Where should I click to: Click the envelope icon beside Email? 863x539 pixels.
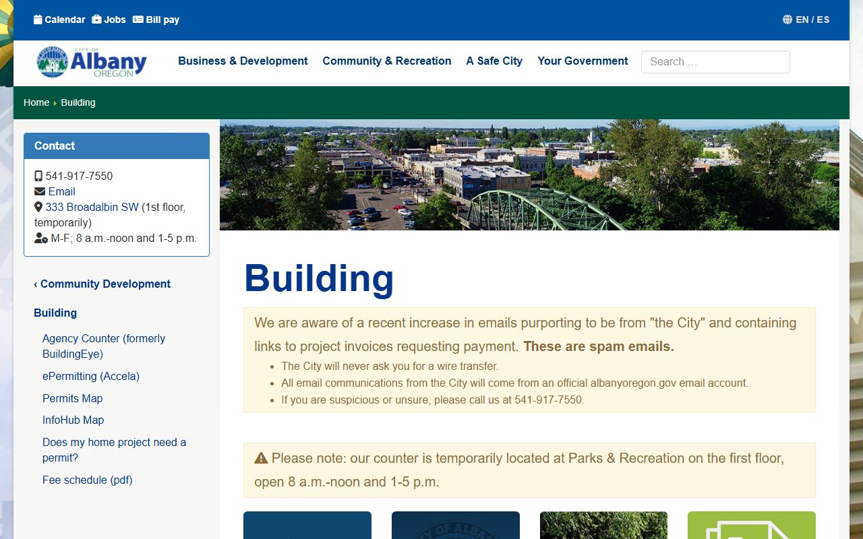point(40,191)
